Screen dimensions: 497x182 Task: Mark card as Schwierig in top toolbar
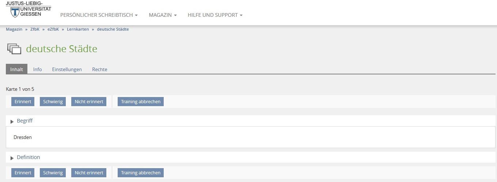click(53, 102)
